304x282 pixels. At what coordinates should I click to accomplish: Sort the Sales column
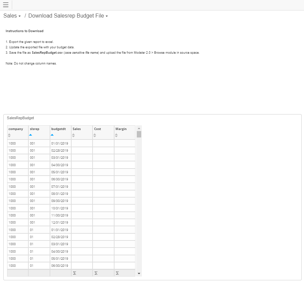[74, 134]
